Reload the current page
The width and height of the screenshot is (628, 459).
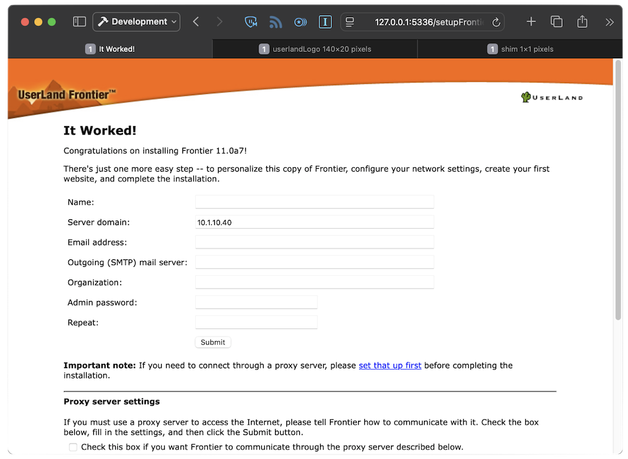pyautogui.click(x=496, y=22)
